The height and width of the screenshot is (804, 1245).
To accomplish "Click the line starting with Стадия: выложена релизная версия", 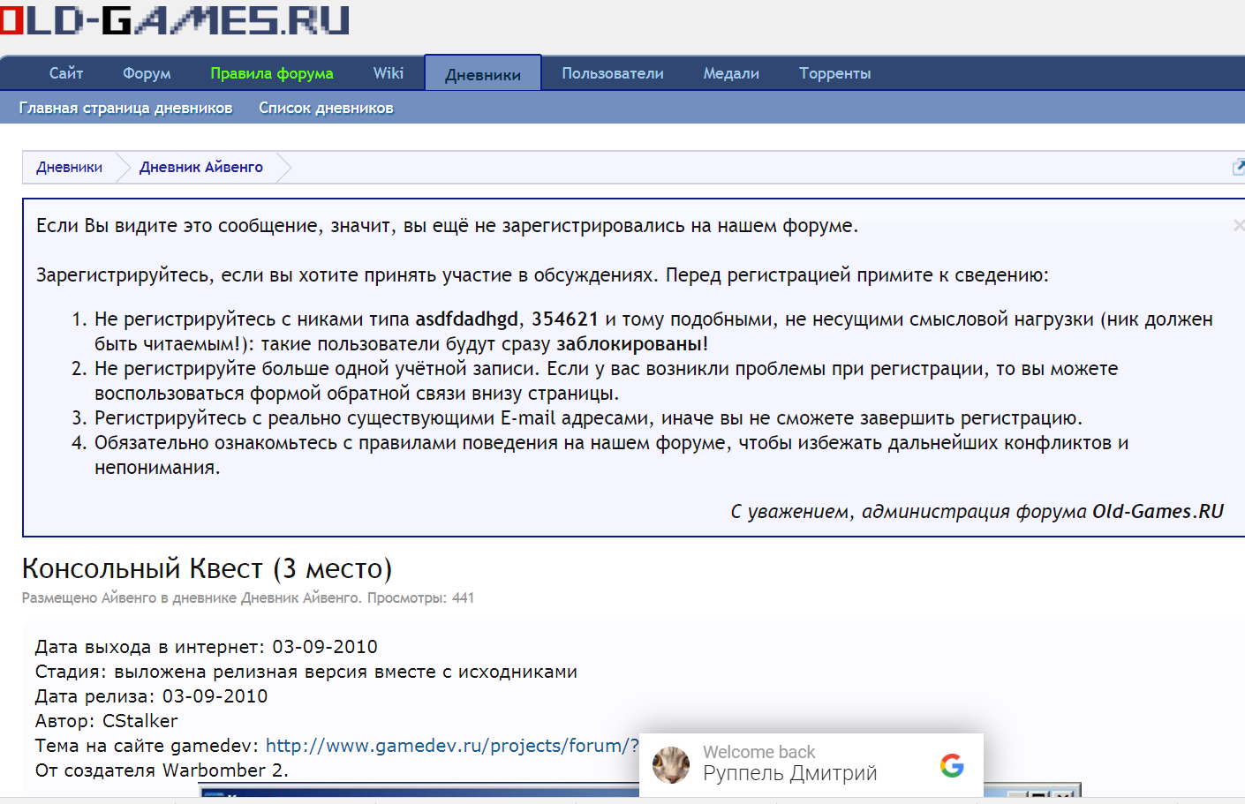I will 306,672.
